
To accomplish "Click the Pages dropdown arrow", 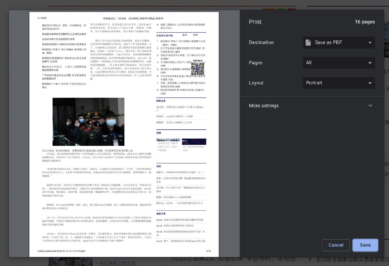I will click(370, 63).
